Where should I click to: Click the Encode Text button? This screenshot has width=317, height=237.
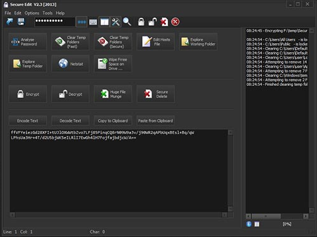pyautogui.click(x=28, y=121)
